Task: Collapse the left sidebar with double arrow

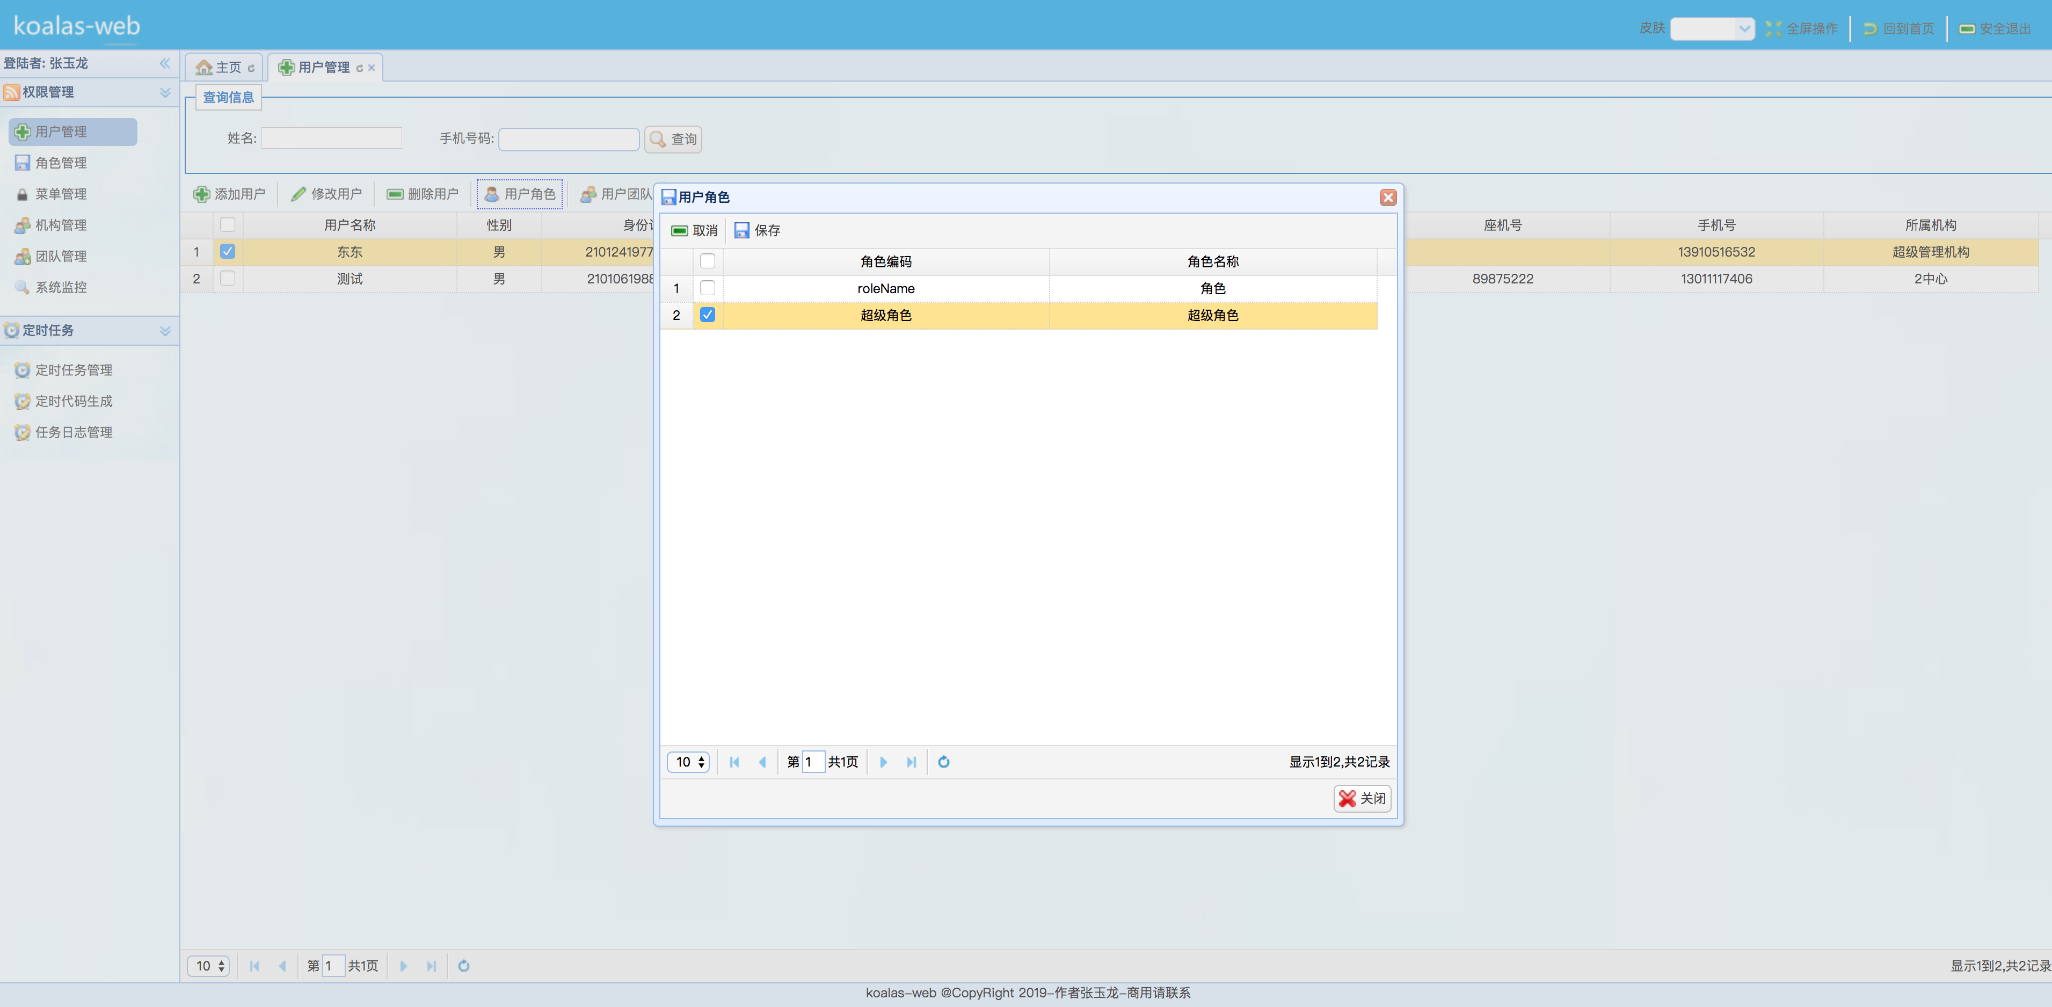Action: 165,64
